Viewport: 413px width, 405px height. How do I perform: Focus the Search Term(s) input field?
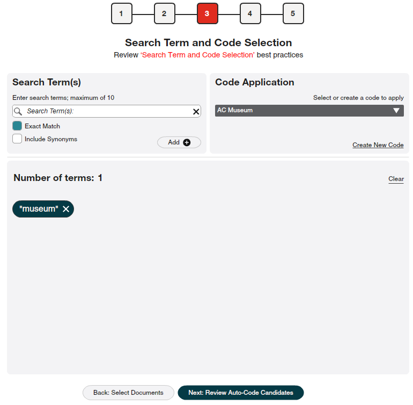point(106,111)
